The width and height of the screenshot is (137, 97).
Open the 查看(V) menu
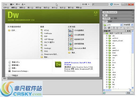coord(22,8)
